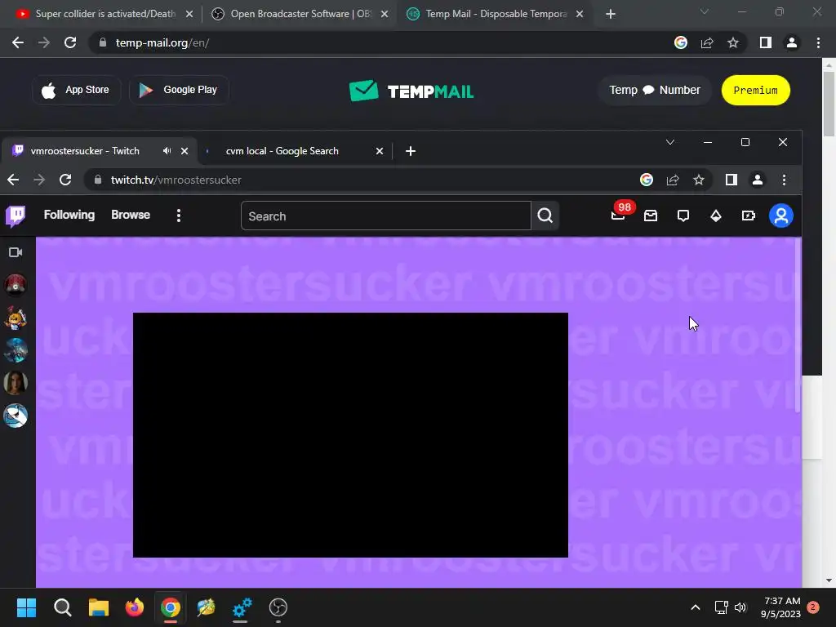
Task: Focus the Twitch Search input field
Action: click(386, 216)
